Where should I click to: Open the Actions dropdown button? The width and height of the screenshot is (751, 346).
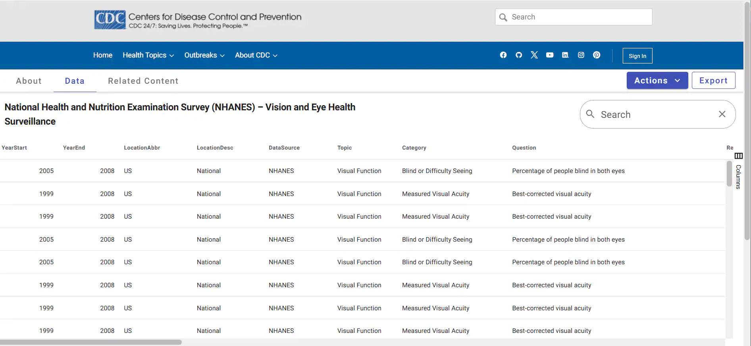(x=657, y=81)
